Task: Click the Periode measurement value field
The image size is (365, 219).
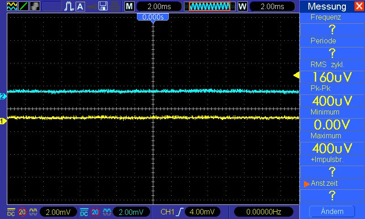Action: 332,53
